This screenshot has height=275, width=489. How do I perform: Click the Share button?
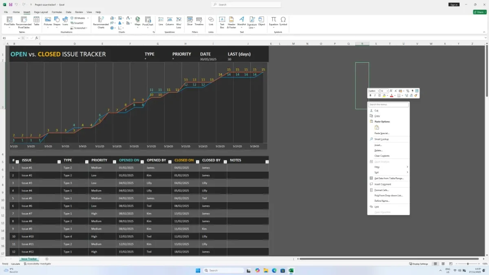coord(480,12)
